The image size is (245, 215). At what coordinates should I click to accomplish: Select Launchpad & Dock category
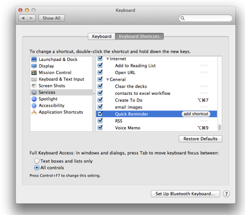coord(61,59)
